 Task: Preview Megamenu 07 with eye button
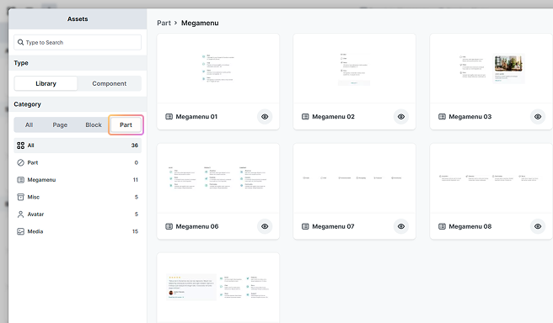tap(401, 226)
